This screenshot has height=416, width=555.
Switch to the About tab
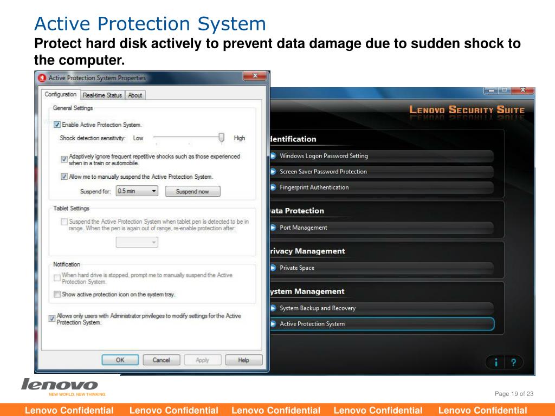(x=135, y=95)
